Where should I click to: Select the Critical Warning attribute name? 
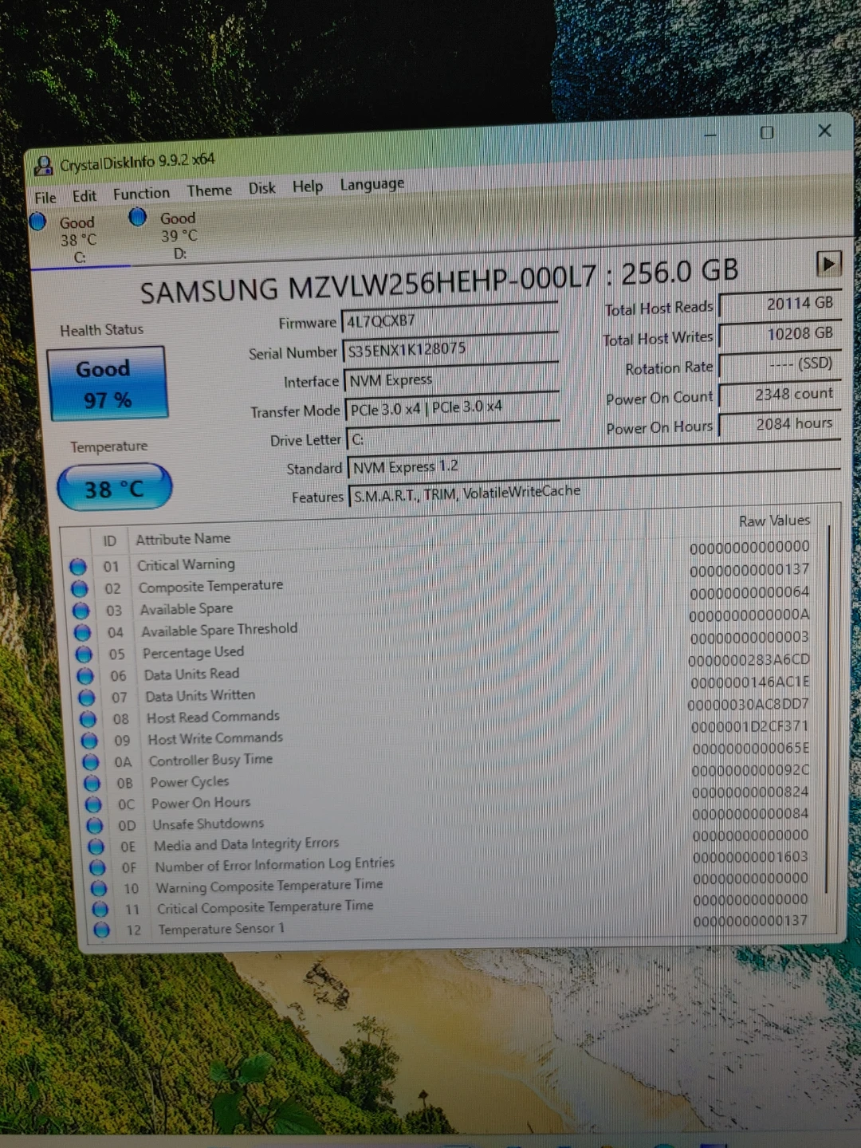(186, 564)
